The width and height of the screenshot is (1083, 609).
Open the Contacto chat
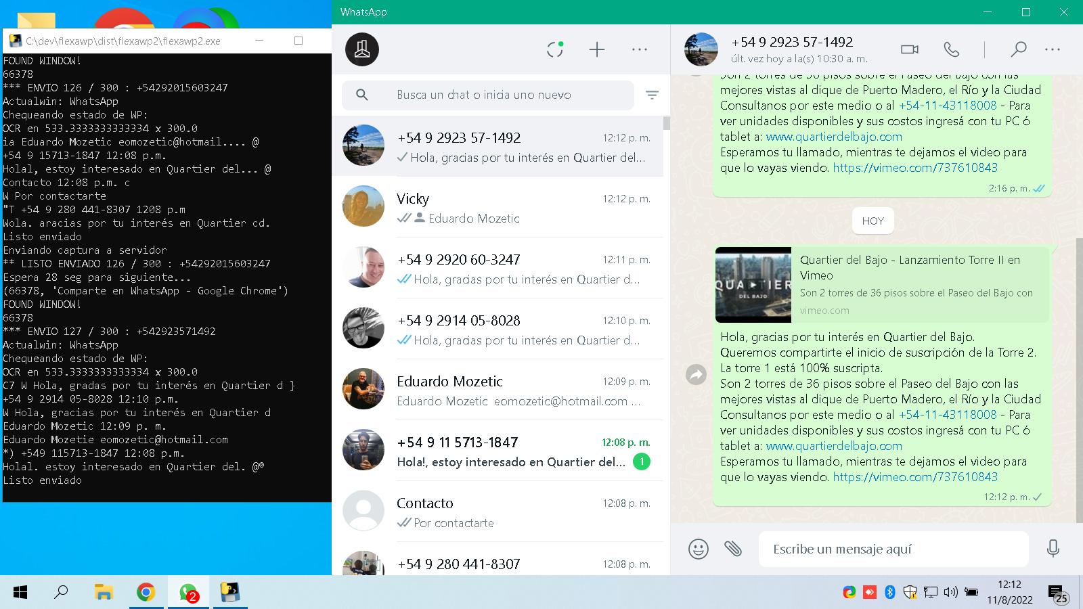pyautogui.click(x=498, y=512)
